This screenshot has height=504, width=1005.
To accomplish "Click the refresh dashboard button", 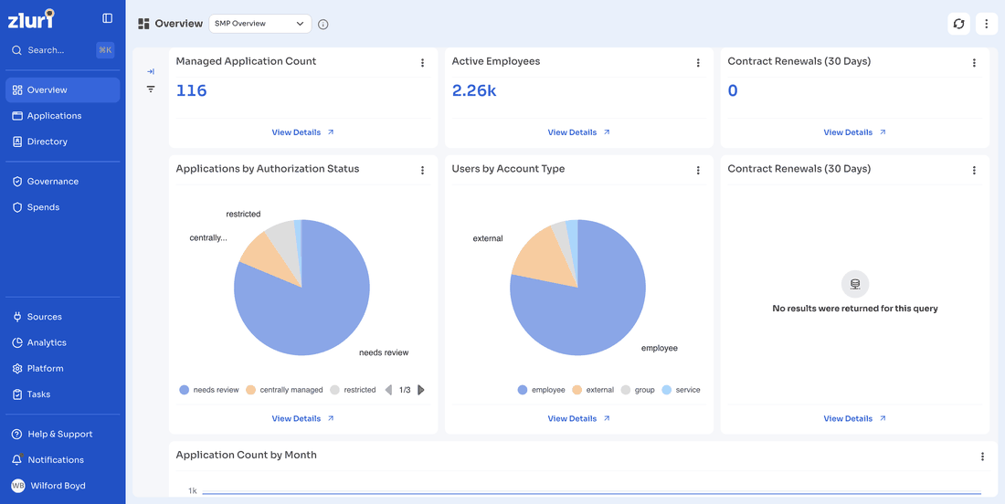I will [x=958, y=24].
